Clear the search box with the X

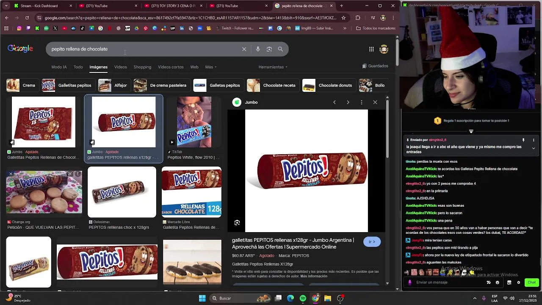244,49
